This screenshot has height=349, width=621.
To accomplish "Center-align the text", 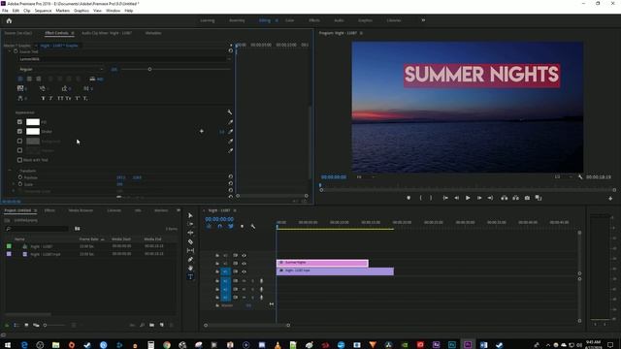I will (x=29, y=79).
